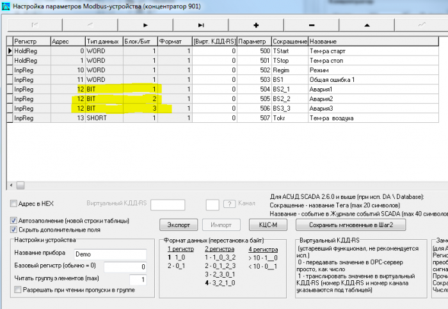The image size is (448, 309).
Task: Click the Импорт button
Action: (x=221, y=225)
